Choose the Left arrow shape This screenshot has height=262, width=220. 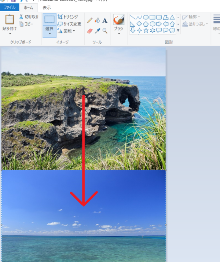[x=166, y=24]
